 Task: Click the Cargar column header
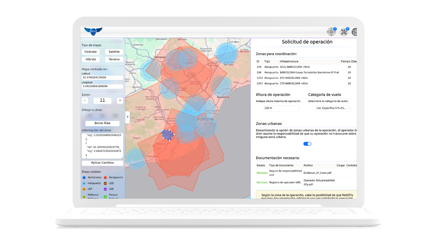(x=341, y=165)
